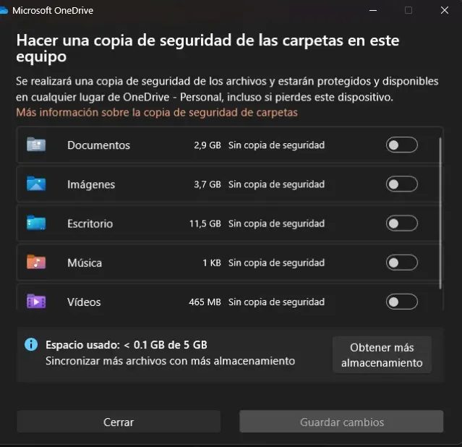Screen dimensions: 462x447
Task: Click the Cerrar button
Action: (119, 422)
